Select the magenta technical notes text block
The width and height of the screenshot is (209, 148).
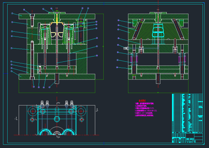click(x=146, y=109)
